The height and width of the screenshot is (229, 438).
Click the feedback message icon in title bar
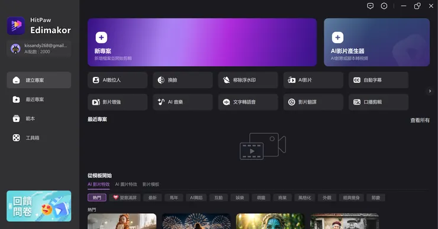point(370,6)
